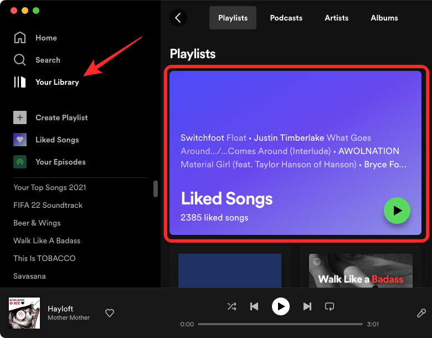The image size is (432, 338).
Task: Open Your Top Songs 2021 playlist
Action: (50, 187)
